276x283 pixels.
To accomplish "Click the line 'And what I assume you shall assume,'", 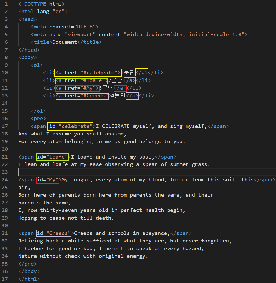I will pyautogui.click(x=72, y=134).
